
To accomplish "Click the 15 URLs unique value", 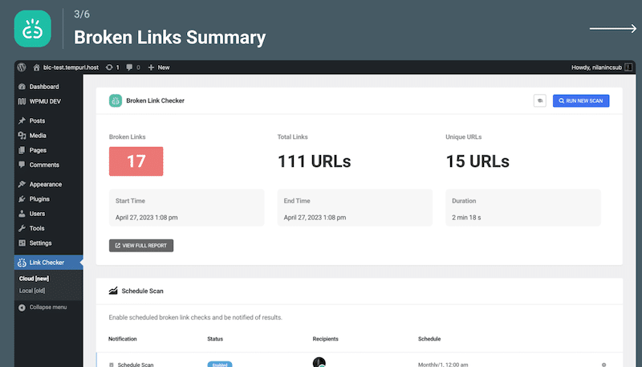I will [477, 161].
